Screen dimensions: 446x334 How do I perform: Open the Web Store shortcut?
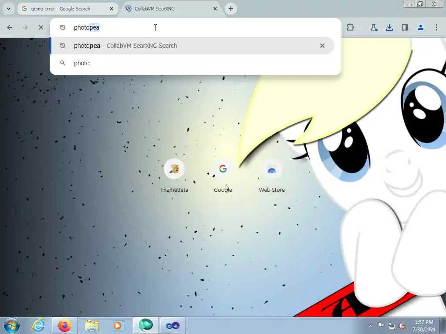click(x=272, y=176)
